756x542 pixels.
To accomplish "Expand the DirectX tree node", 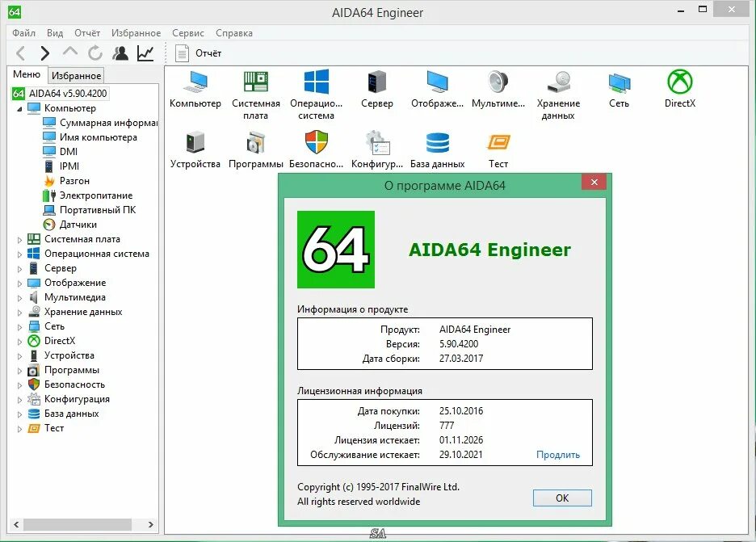I will click(19, 342).
